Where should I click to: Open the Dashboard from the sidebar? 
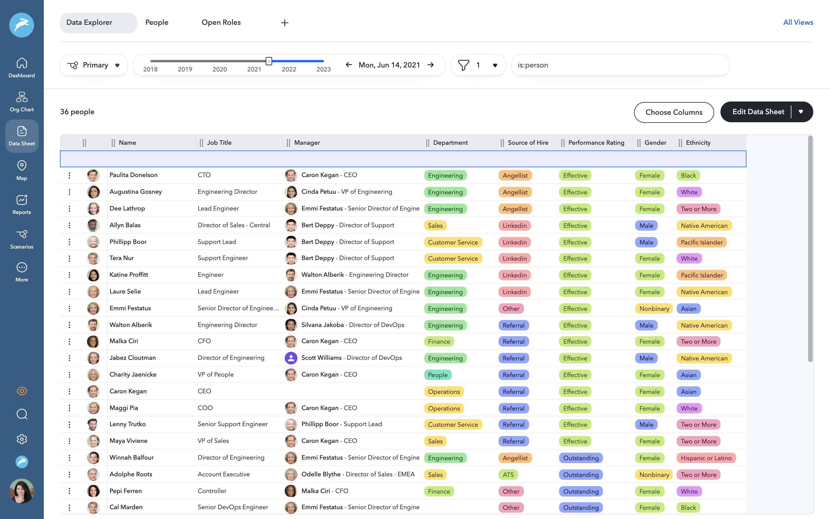(22, 67)
